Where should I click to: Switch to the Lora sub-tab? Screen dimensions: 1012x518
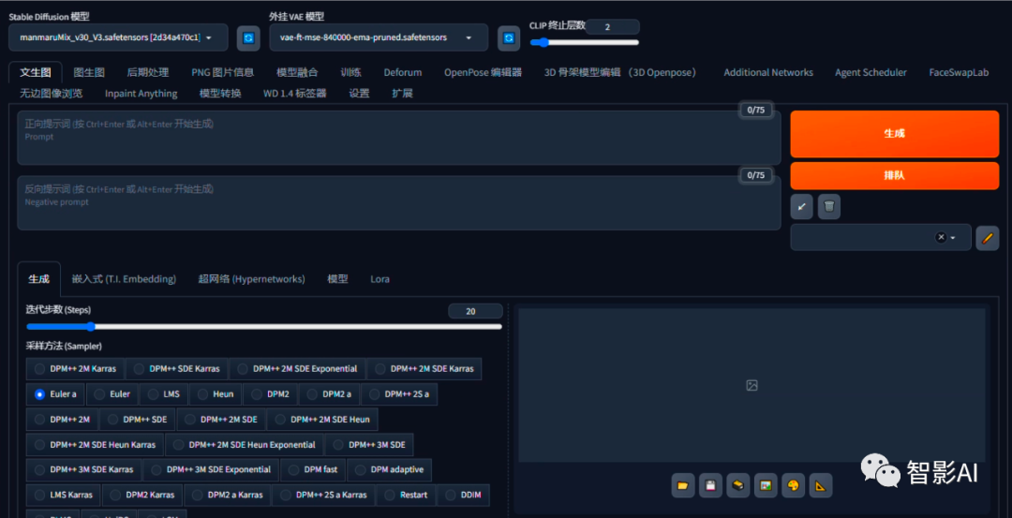(x=379, y=279)
